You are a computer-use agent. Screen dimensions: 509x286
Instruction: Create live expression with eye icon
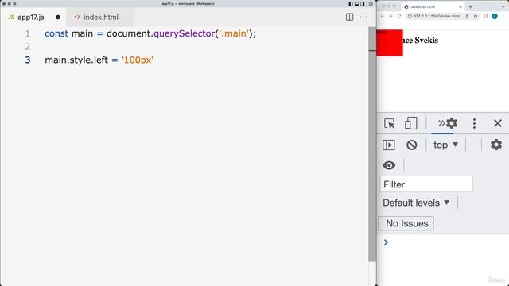(389, 165)
